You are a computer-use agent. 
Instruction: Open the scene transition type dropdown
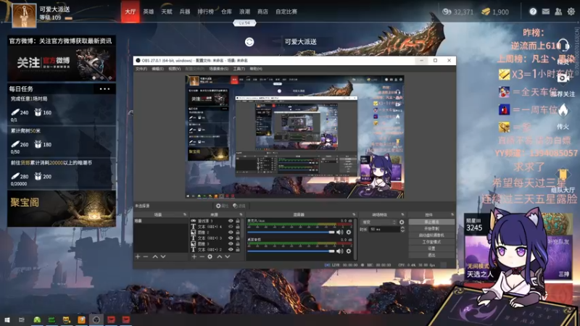pyautogui.click(x=378, y=222)
